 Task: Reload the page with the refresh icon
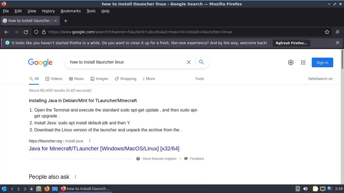click(26, 32)
